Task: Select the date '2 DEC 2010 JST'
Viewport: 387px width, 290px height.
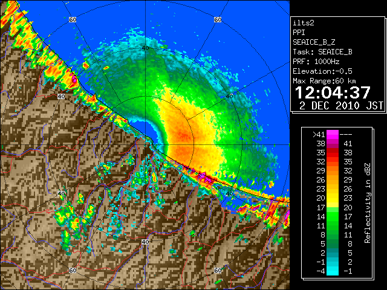Action: pos(341,106)
